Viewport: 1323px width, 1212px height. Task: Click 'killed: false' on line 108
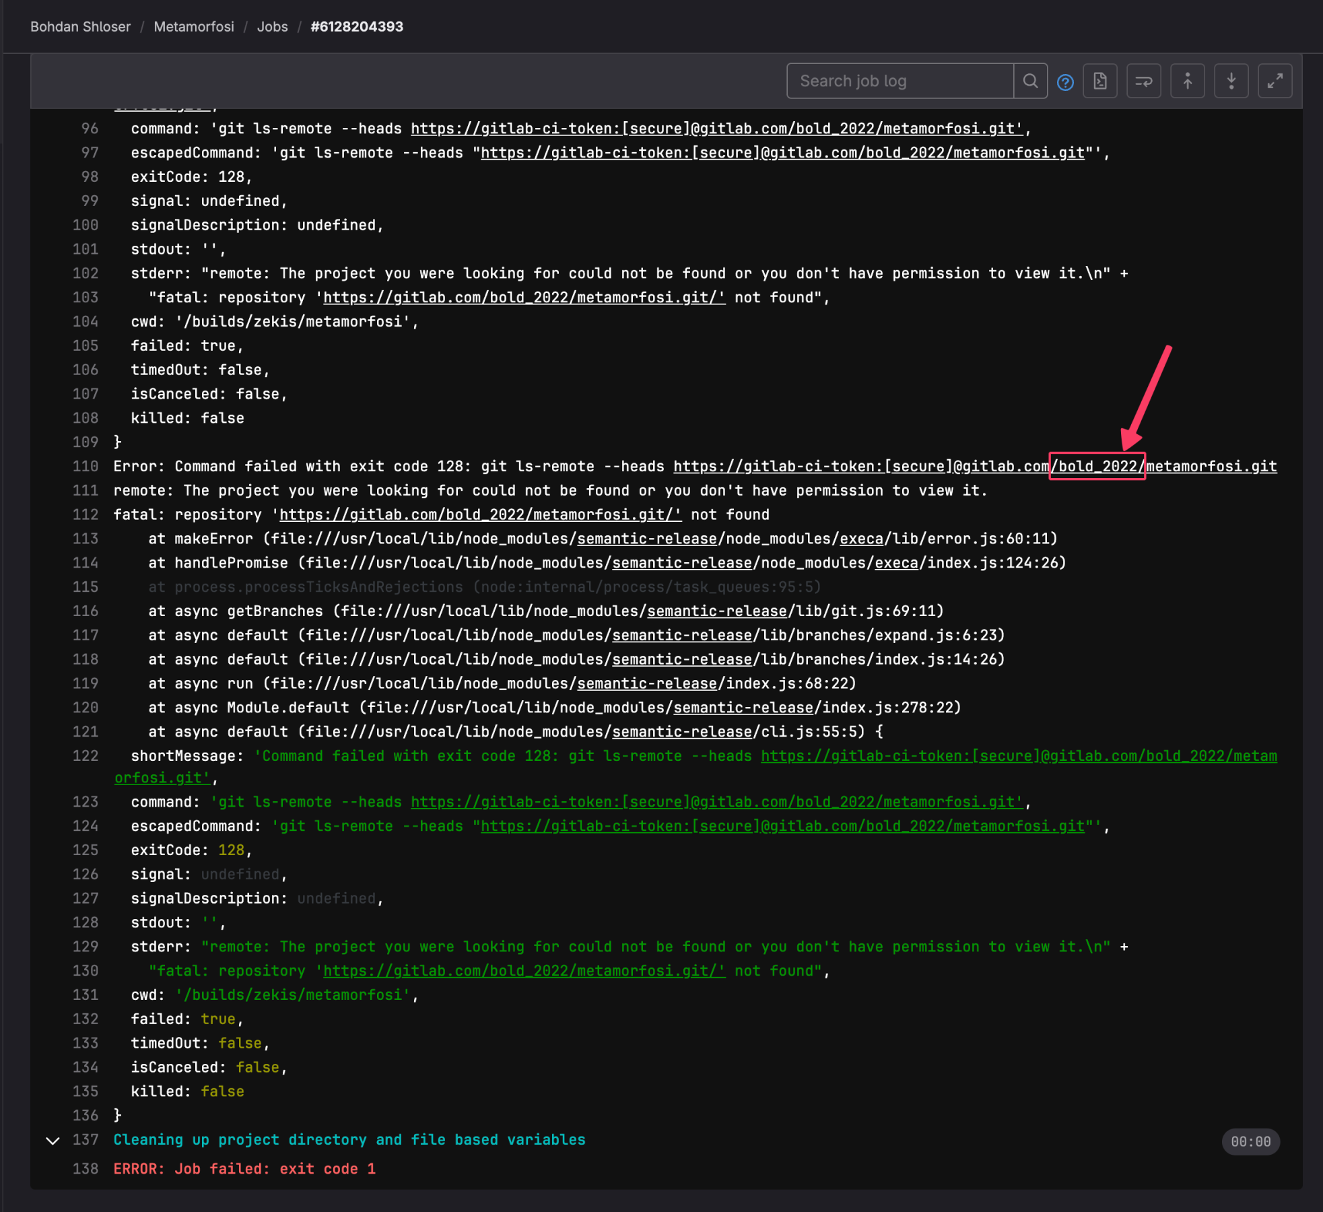(x=187, y=419)
